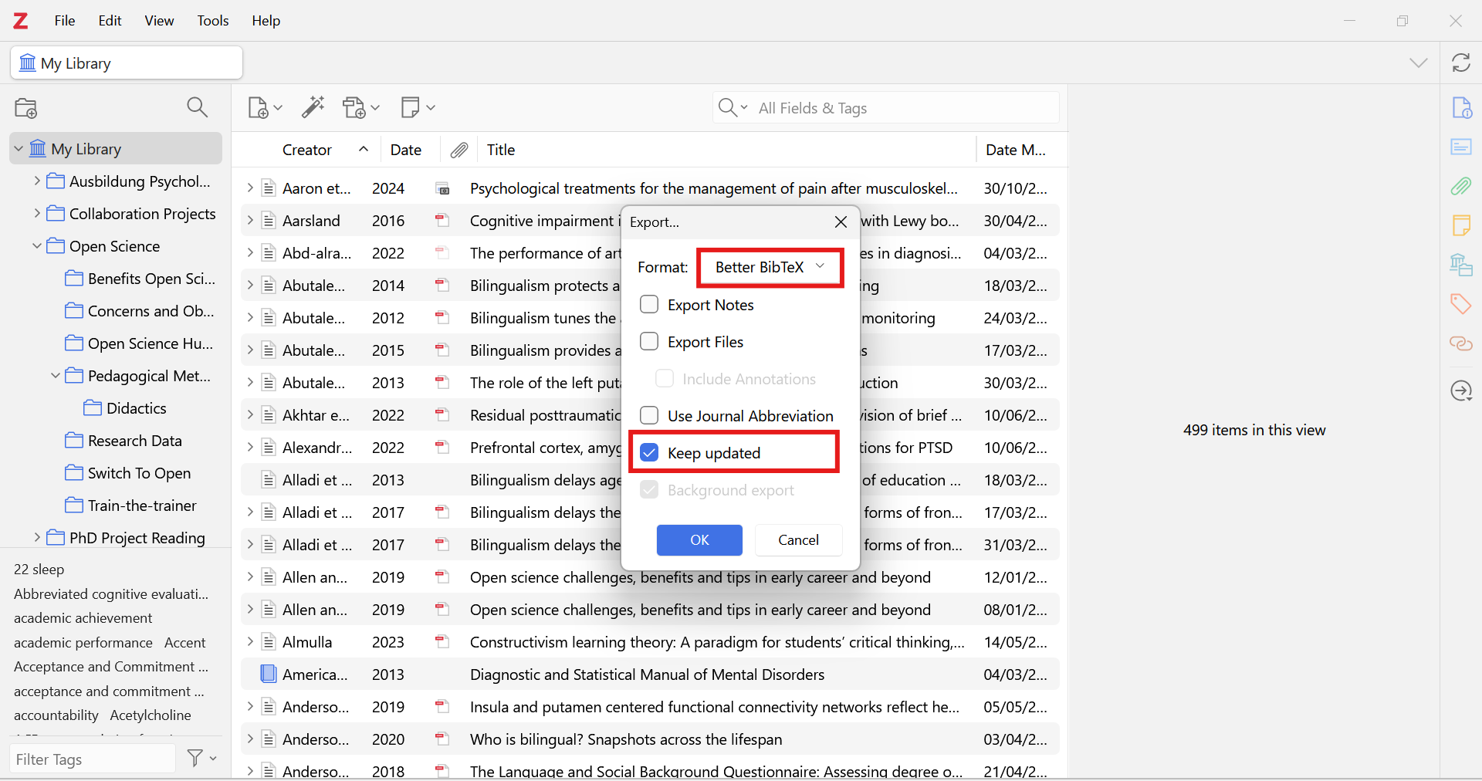
Task: Select the '22 sleep' tag
Action: pyautogui.click(x=39, y=570)
